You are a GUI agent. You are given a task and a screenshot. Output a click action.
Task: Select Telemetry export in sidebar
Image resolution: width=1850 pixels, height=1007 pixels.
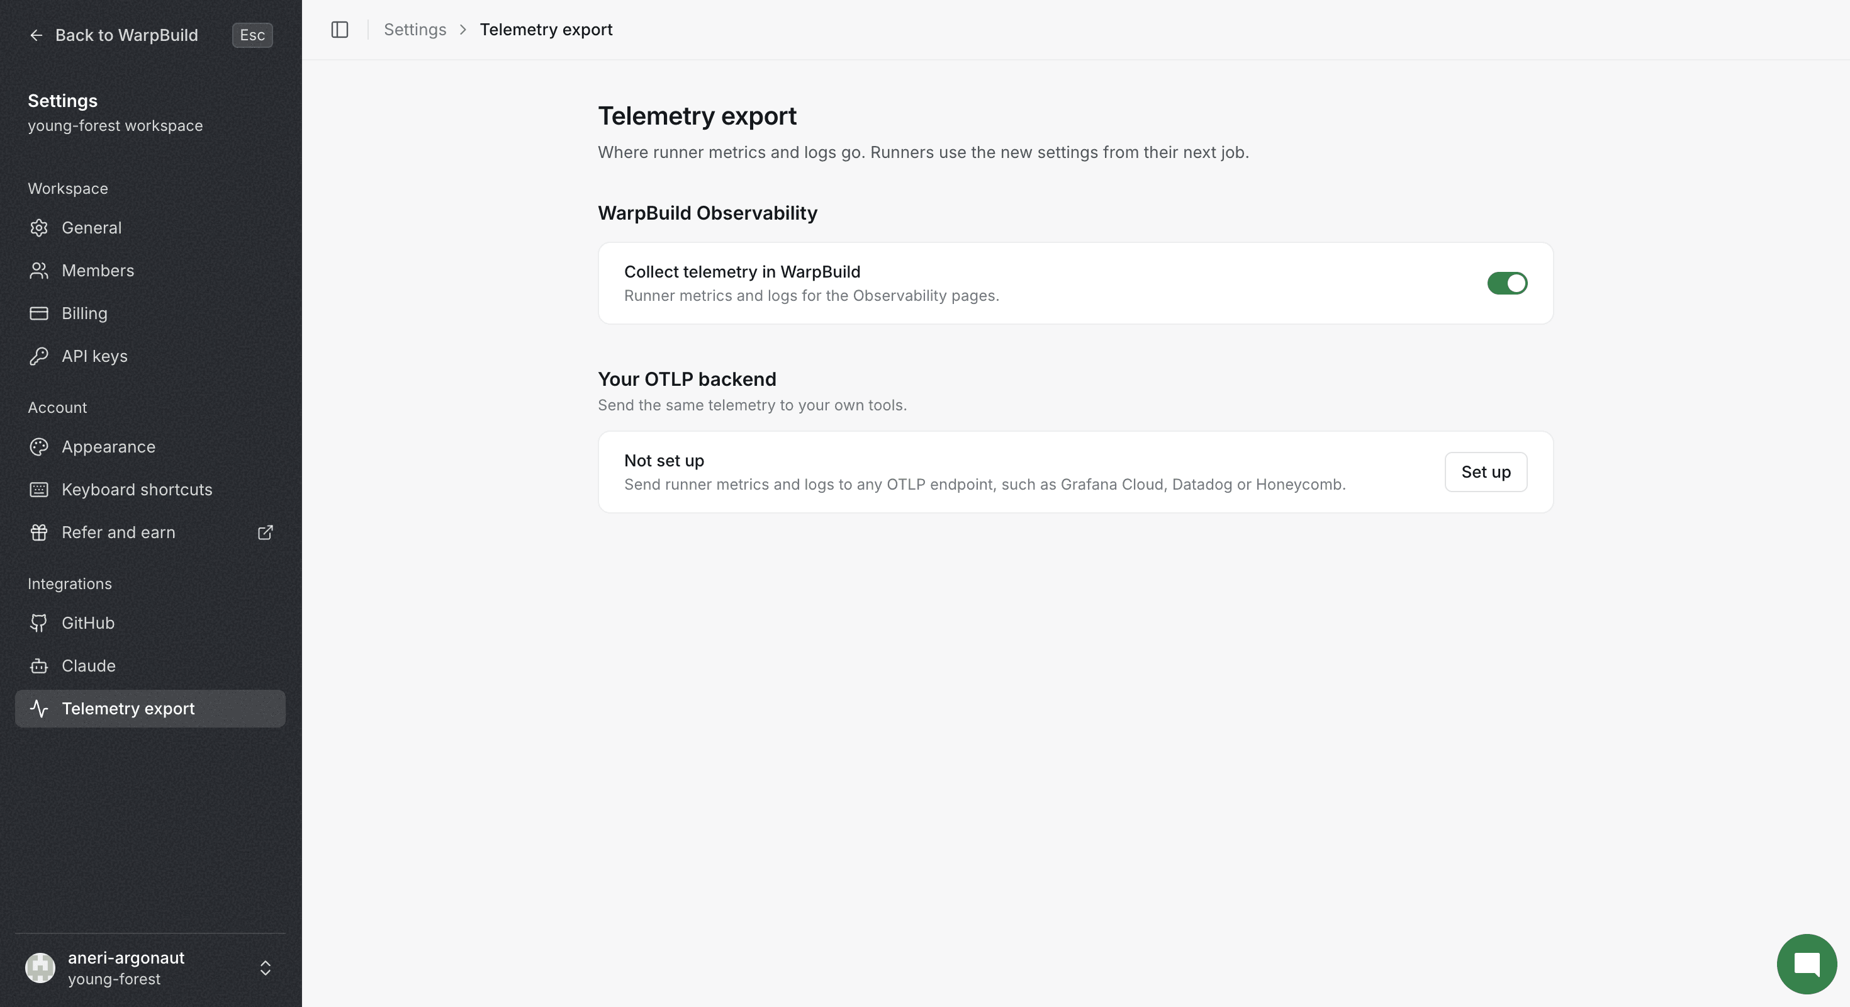[x=150, y=709]
